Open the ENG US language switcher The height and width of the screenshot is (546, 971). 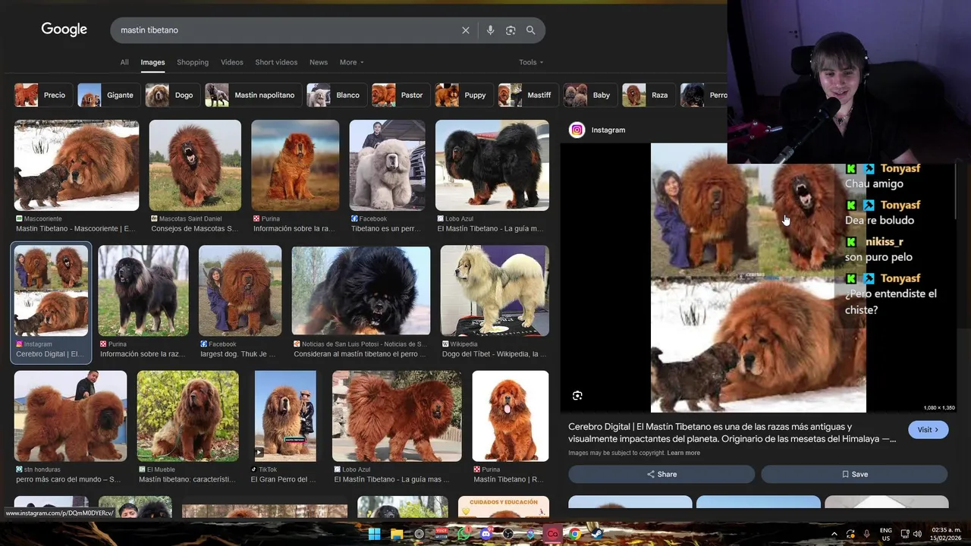pyautogui.click(x=886, y=534)
